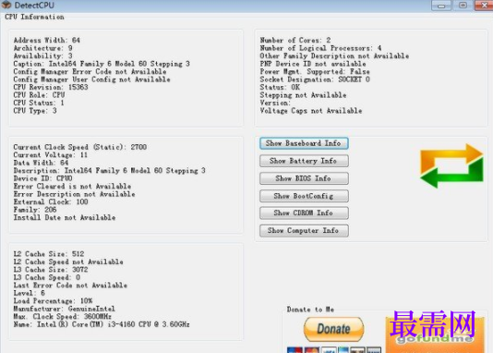Click Show CDROM Info
The image size is (493, 353).
[x=304, y=213]
